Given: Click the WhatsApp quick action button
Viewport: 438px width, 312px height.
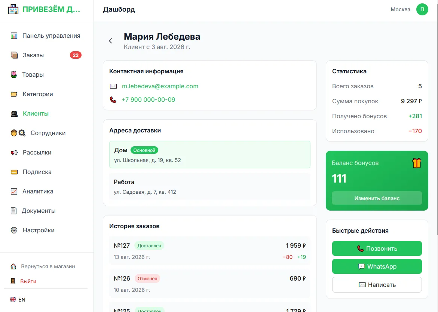Looking at the screenshot, I should [377, 266].
